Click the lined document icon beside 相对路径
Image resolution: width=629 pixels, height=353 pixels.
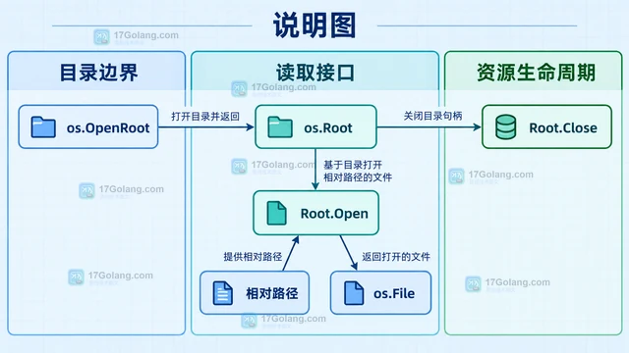[x=223, y=293]
